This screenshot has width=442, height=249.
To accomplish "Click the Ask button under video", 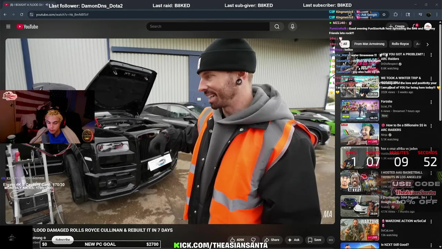I will click(x=293, y=240).
